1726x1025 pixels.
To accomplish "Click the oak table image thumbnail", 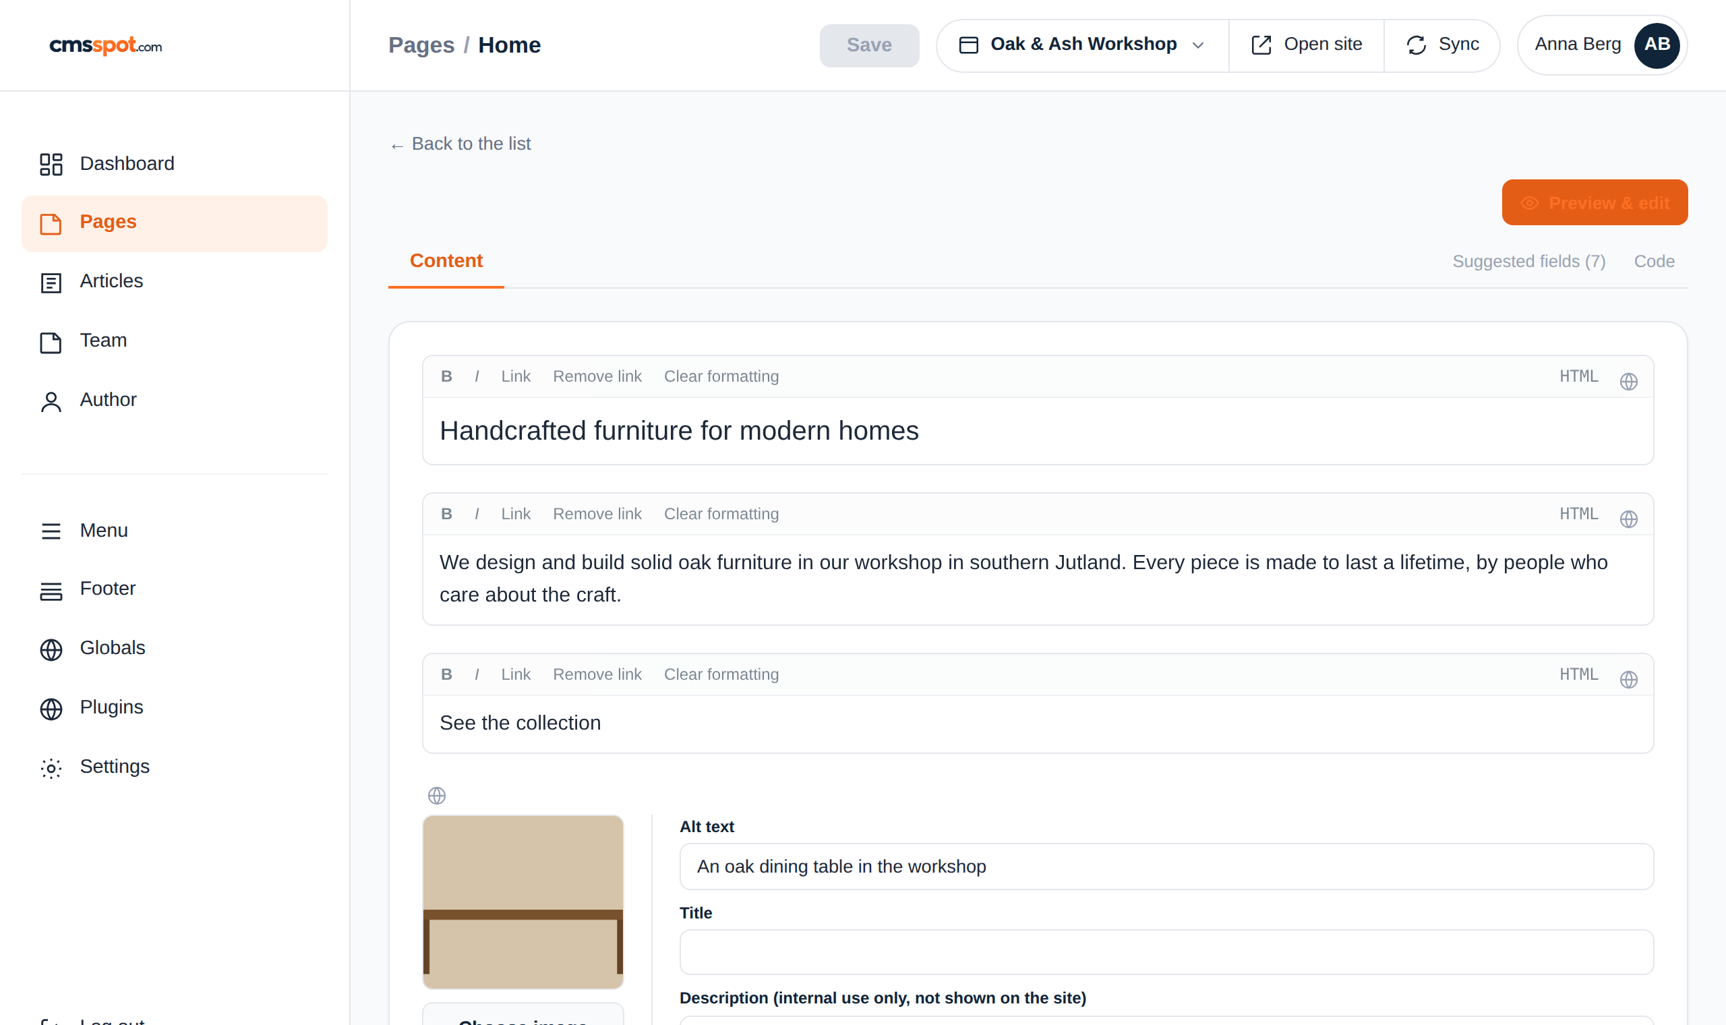I will (x=523, y=902).
